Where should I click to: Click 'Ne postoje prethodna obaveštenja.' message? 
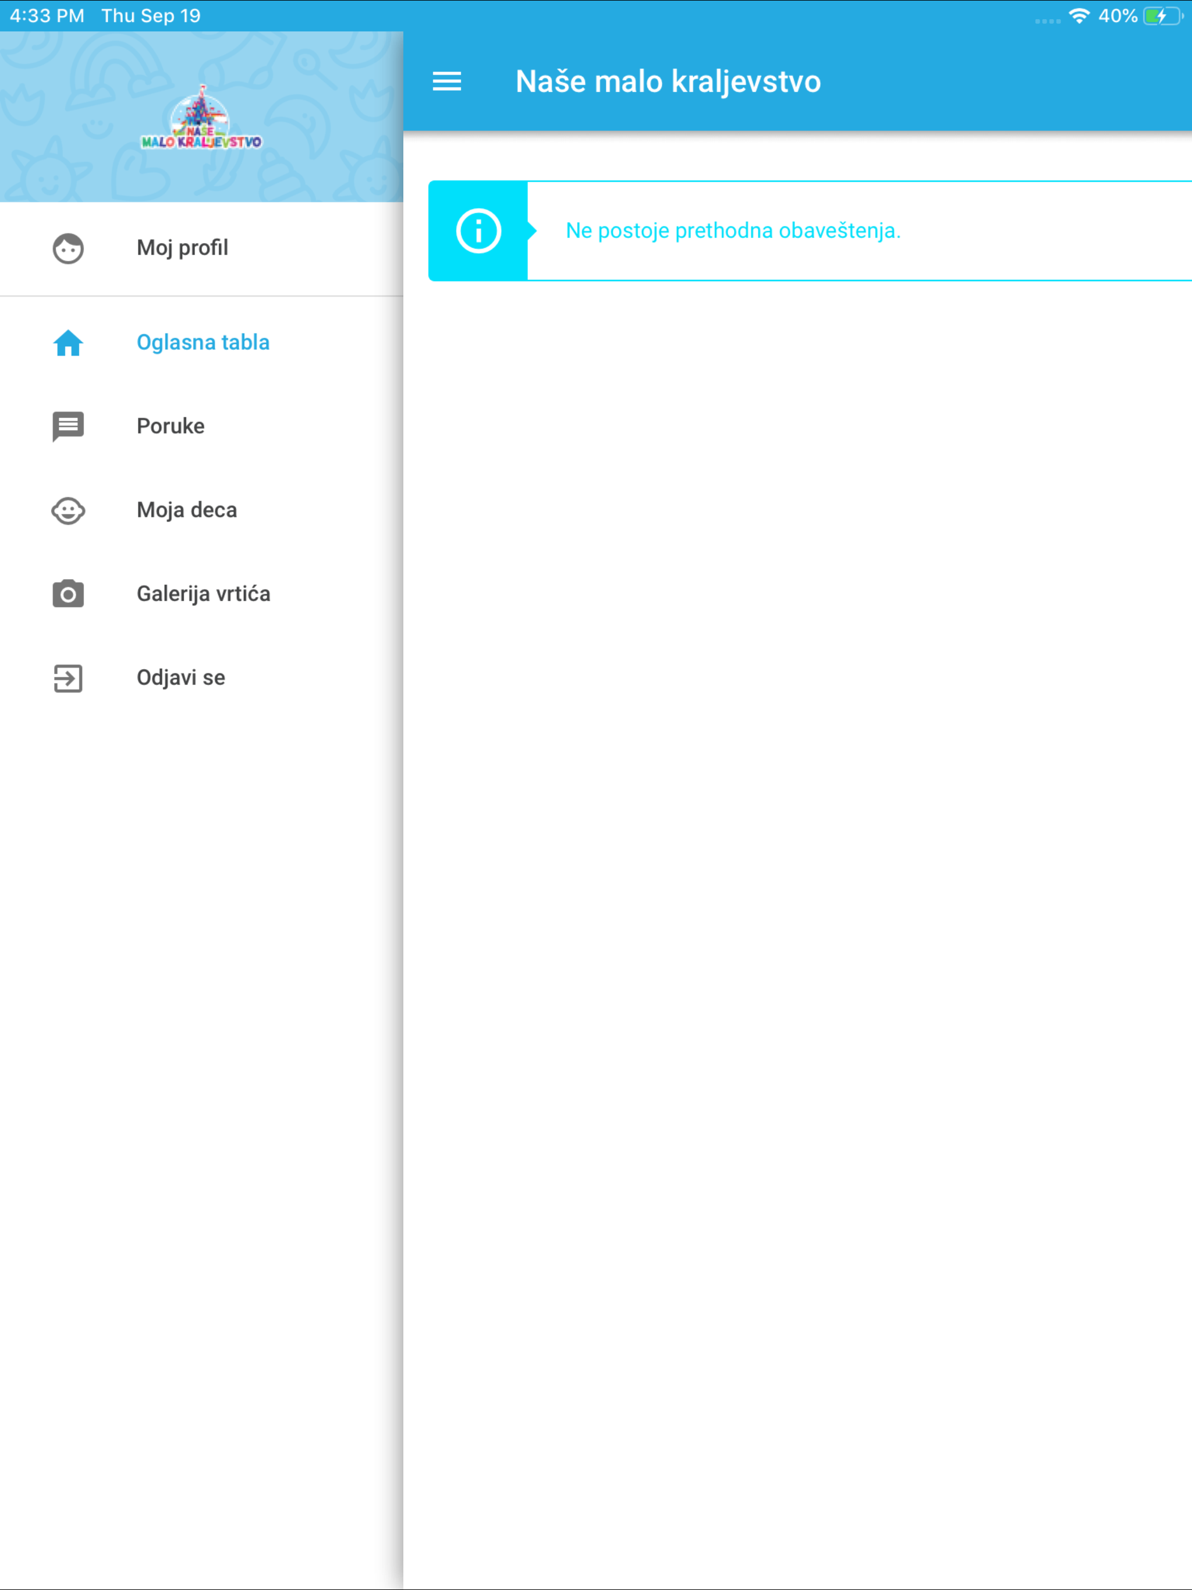point(733,230)
